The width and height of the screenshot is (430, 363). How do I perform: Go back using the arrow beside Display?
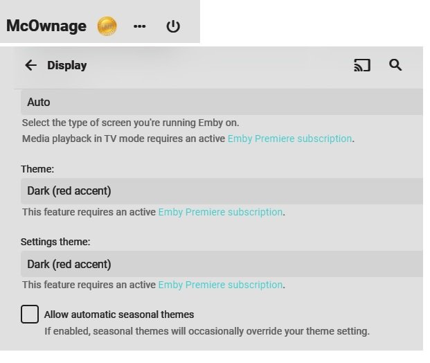coord(30,65)
